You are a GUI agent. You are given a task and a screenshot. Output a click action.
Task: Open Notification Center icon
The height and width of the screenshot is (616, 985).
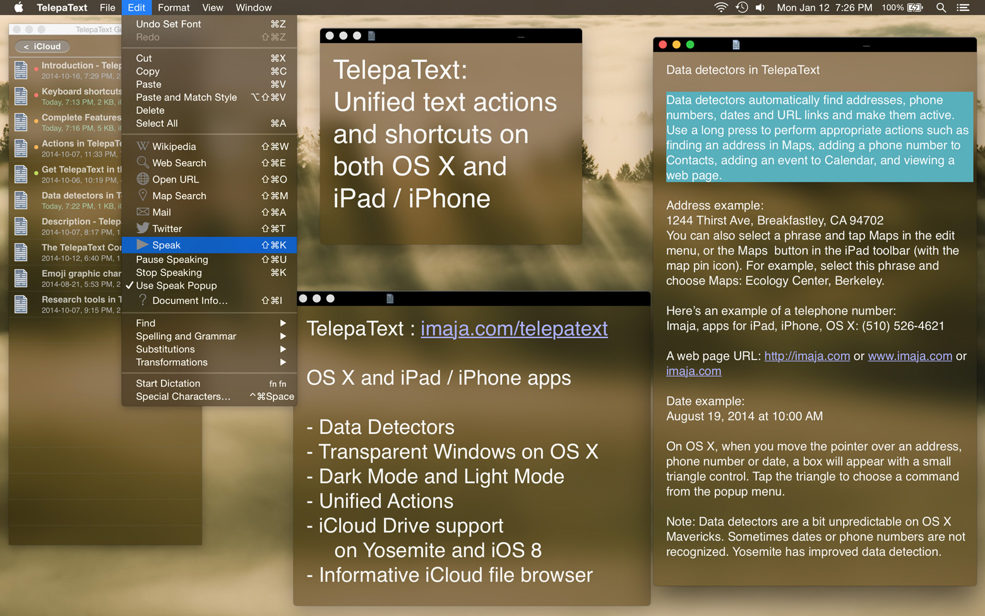click(963, 8)
